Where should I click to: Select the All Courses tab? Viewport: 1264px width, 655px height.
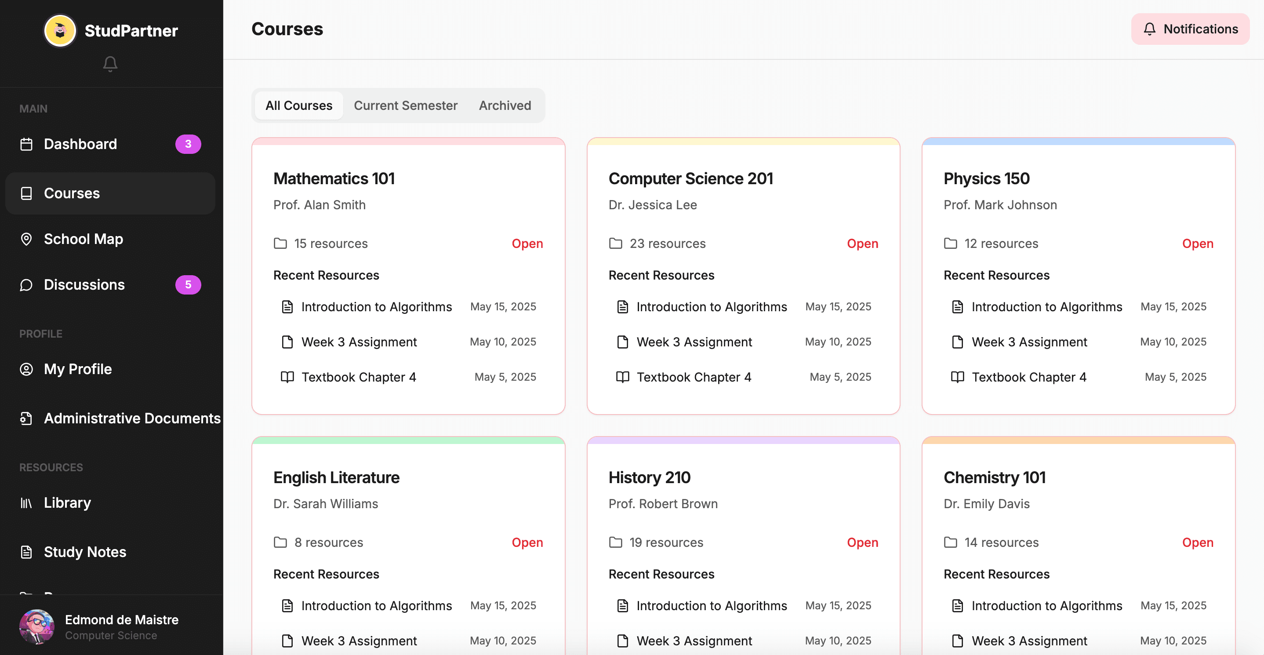coord(299,106)
